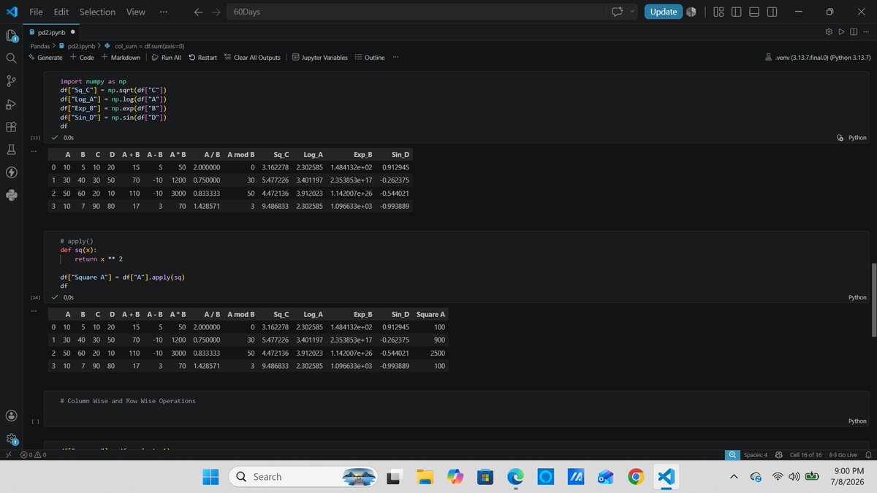Click the zoom icon in status bar
The image size is (877, 493).
pos(732,454)
